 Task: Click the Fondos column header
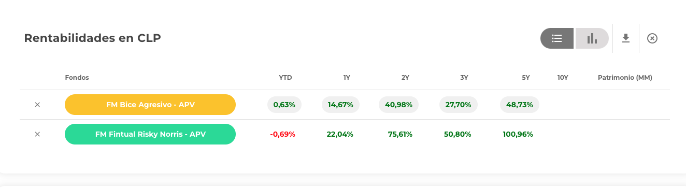click(x=77, y=78)
